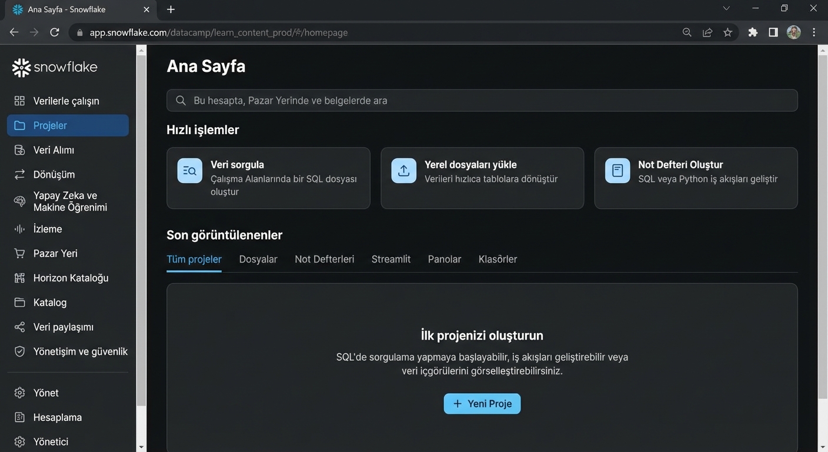Open Chrome tab search dropdown arrow

726,9
